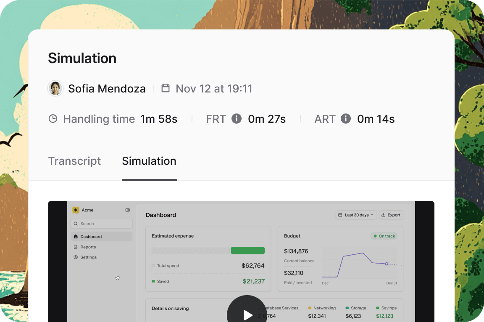Open Reports in the Acme sidebar
This screenshot has height=322, width=484.
point(102,247)
